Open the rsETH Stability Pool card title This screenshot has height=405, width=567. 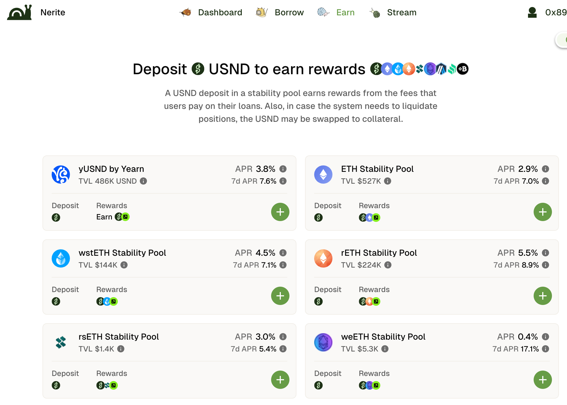pos(119,337)
